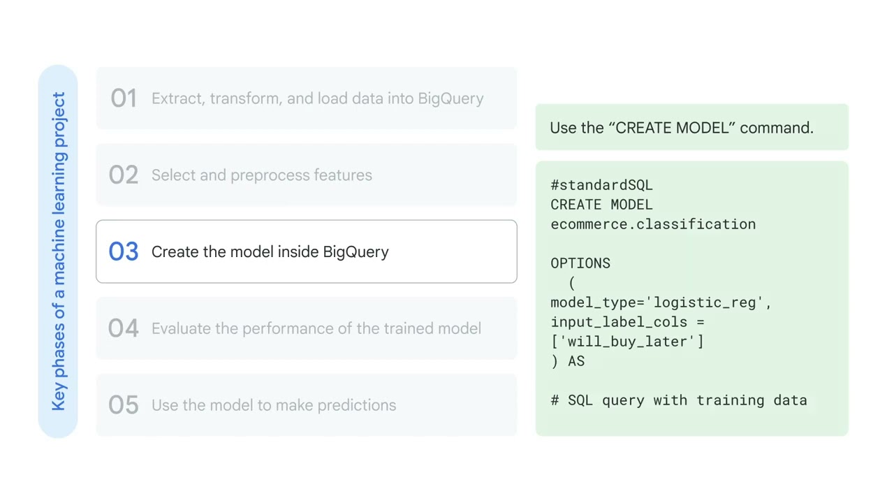Screen dimensions: 894x503
Task: Click the vertical 'Key phases of a machine learning project' label
Action: (x=58, y=251)
